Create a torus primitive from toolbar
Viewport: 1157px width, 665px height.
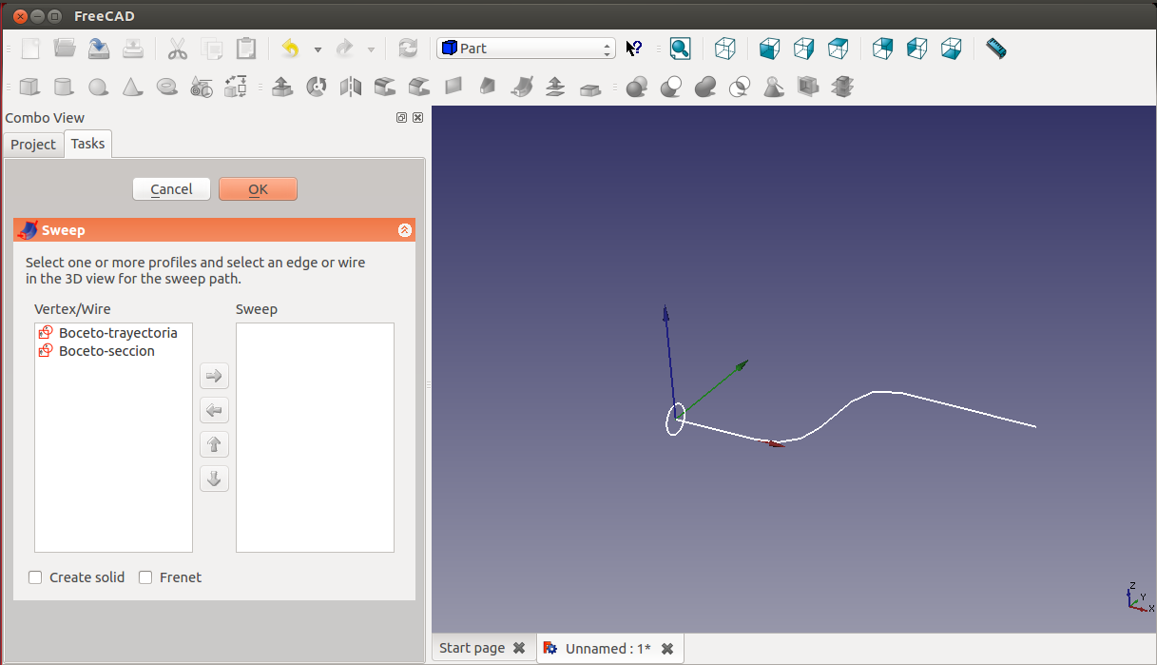[167, 87]
